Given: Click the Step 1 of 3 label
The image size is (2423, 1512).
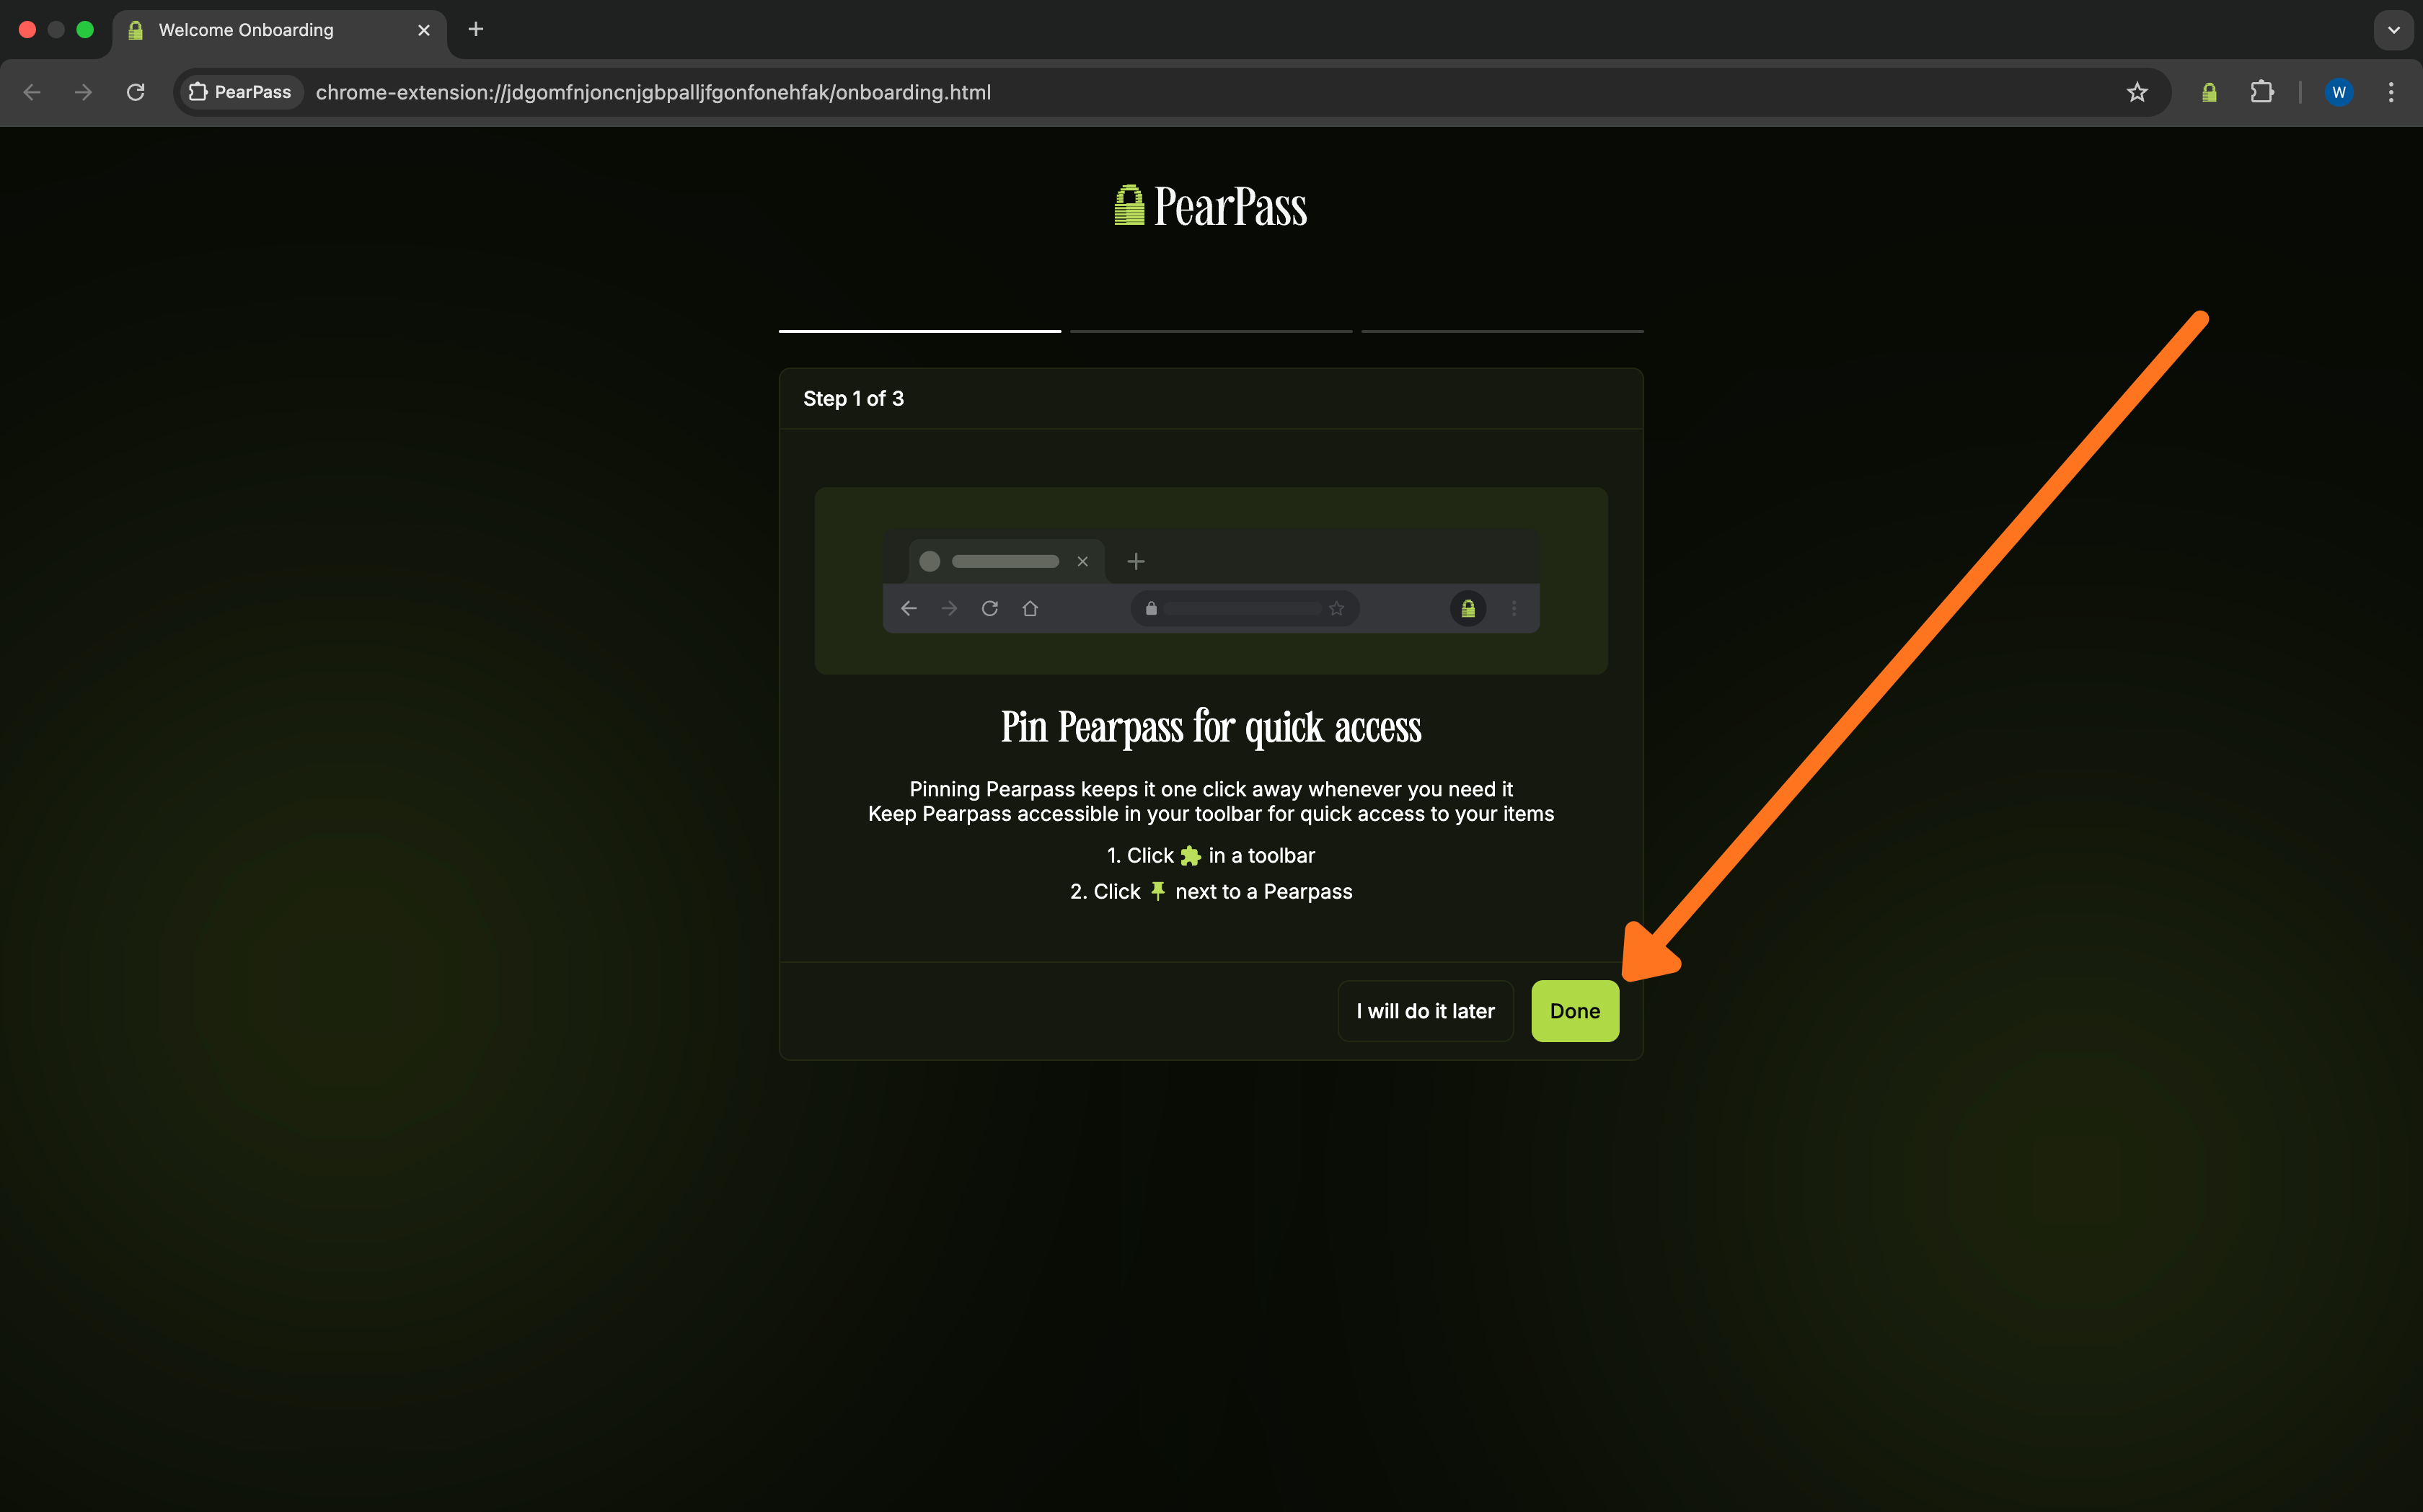Looking at the screenshot, I should pos(853,399).
